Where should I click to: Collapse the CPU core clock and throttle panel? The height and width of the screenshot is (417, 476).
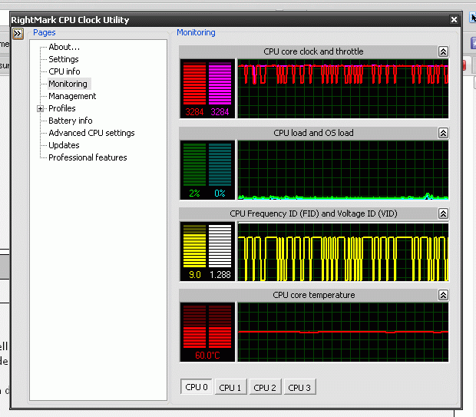[x=443, y=51]
